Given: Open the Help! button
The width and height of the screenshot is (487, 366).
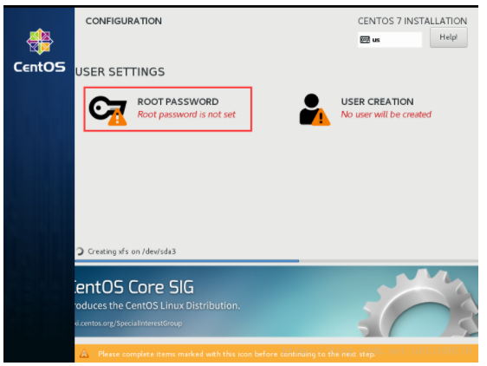Looking at the screenshot, I should (x=448, y=37).
